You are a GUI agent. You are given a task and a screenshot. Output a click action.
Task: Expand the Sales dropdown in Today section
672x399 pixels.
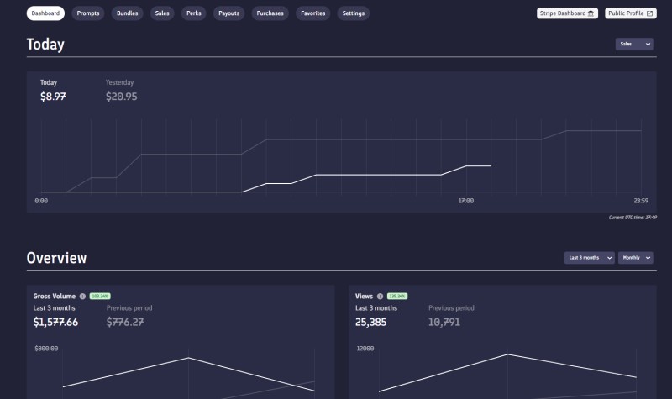coord(634,44)
